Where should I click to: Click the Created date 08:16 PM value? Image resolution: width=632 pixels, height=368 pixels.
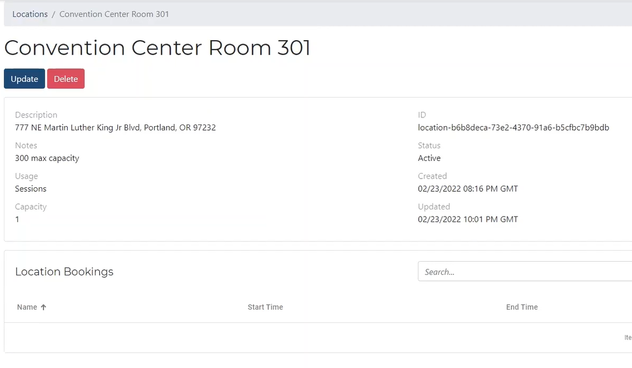(x=468, y=189)
